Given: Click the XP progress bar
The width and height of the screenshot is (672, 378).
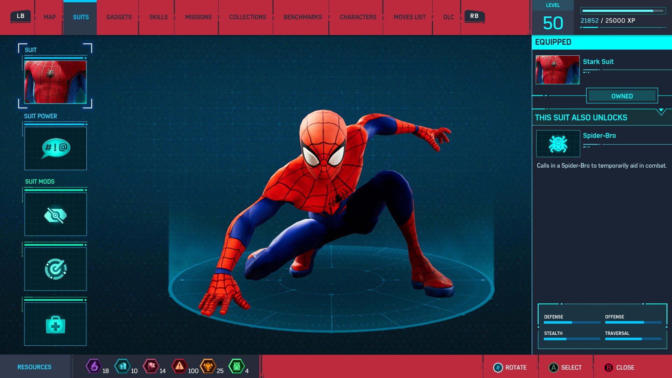Looking at the screenshot, I should click(x=623, y=11).
